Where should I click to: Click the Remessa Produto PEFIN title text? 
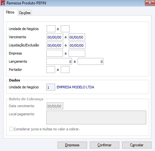tap(26, 3)
